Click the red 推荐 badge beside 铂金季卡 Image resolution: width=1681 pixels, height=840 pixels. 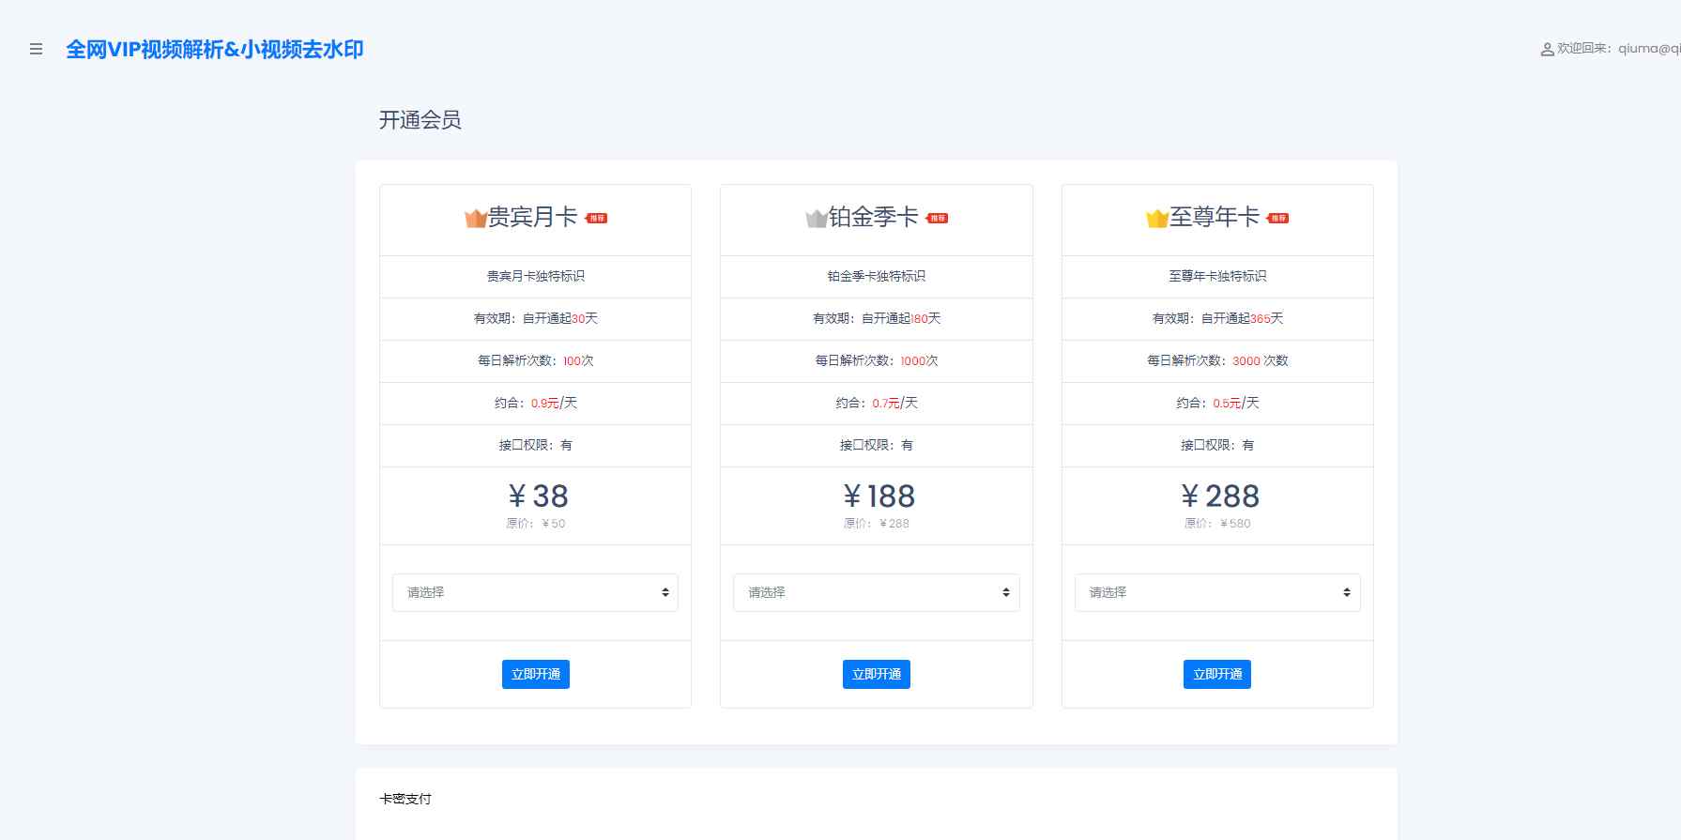click(x=938, y=218)
